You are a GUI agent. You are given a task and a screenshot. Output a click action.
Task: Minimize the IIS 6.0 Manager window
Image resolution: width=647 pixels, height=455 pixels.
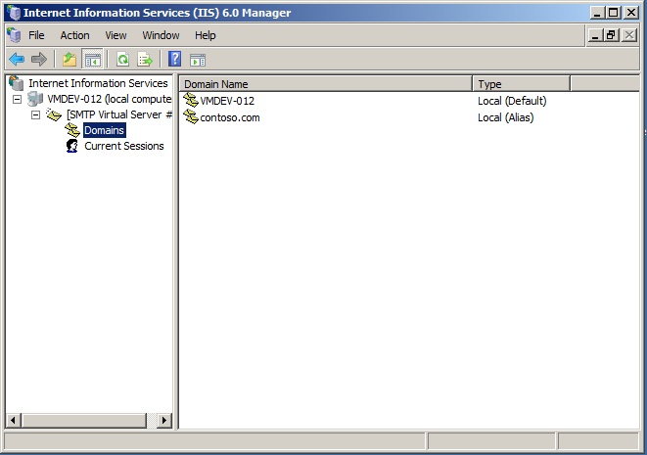(x=597, y=13)
